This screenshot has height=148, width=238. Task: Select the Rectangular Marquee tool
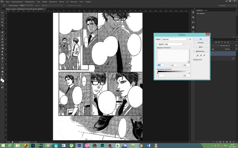pos(2,16)
